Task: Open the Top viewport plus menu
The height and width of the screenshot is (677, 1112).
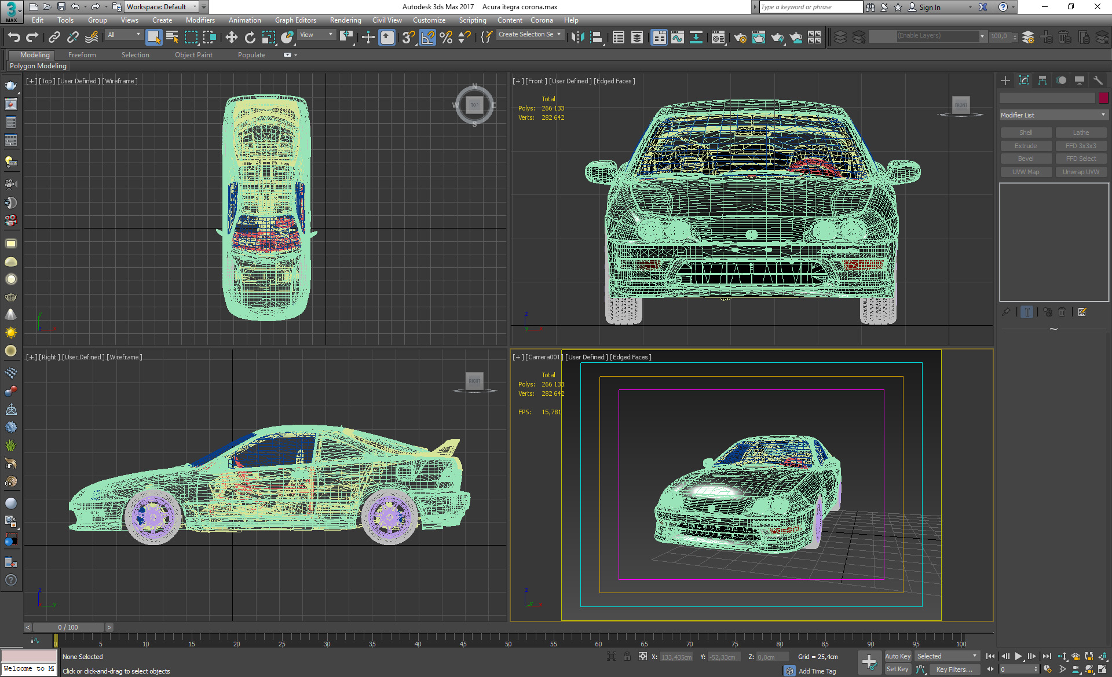Action: 31,81
